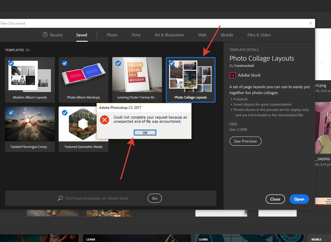Click the 'Size: 2.5MB' text
This screenshot has width=331, height=242.
coord(238,129)
